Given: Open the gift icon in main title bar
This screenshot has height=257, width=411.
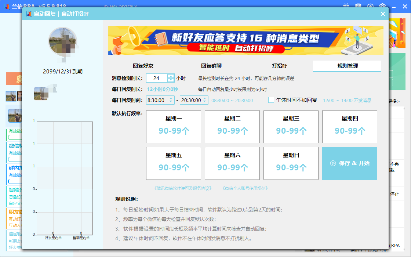Looking at the screenshot, I should [x=346, y=6].
